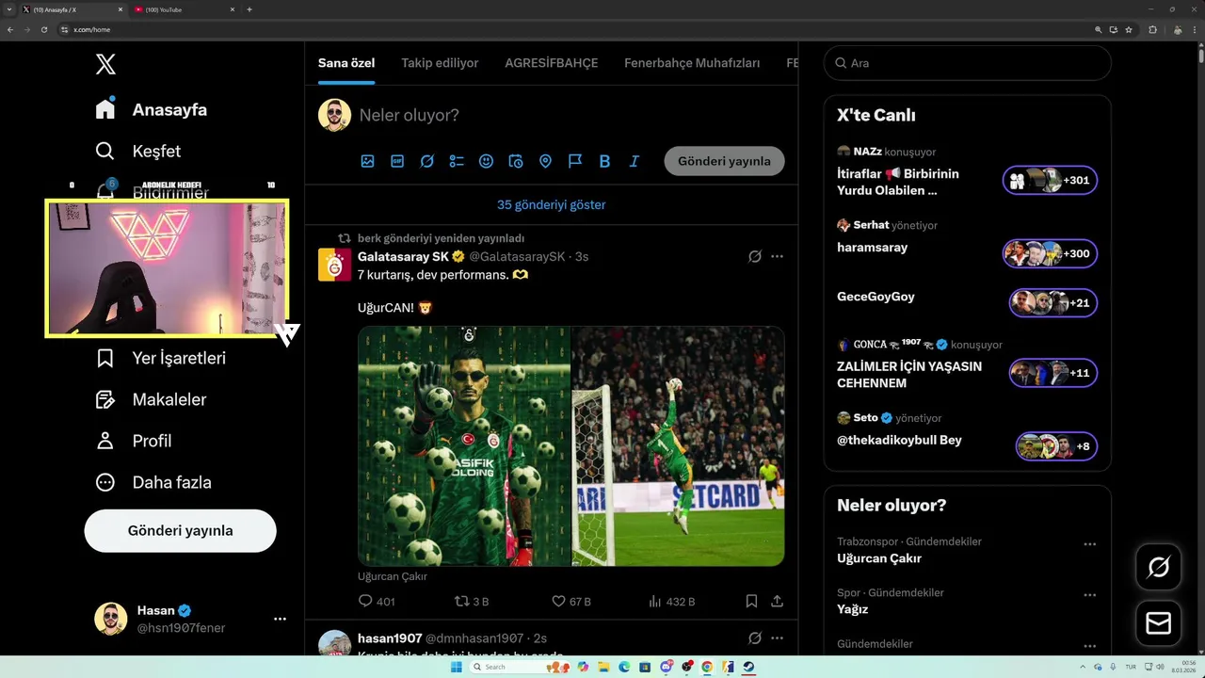The height and width of the screenshot is (678, 1205).
Task: Share the Galatasaray post
Action: tap(777, 601)
